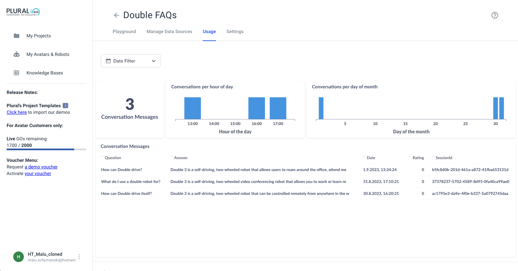This screenshot has width=518, height=271.
Task: Click the 13:00 bar in hourly chart
Action: (193, 108)
